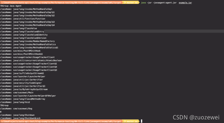
Task: Select java/security/CodeSigner line
Action: pos(21,83)
